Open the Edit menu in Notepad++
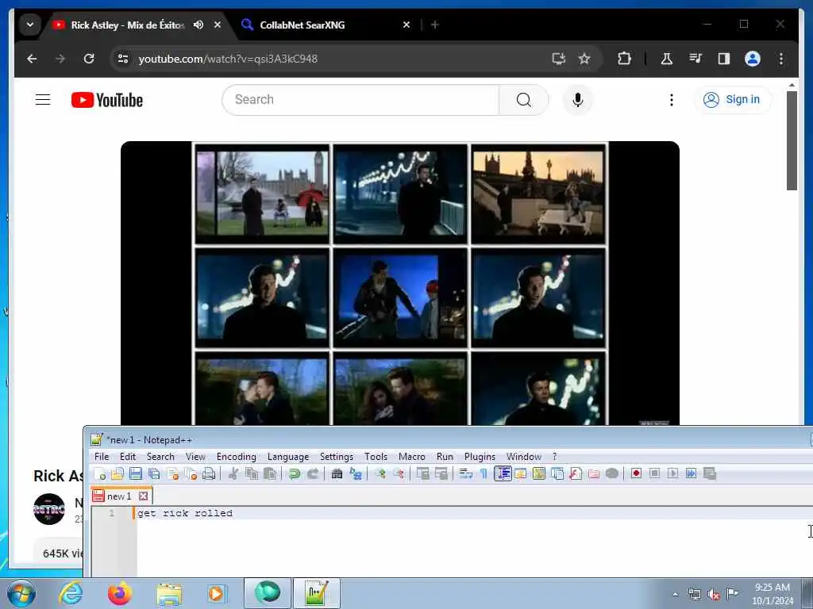The height and width of the screenshot is (609, 813). 128,456
